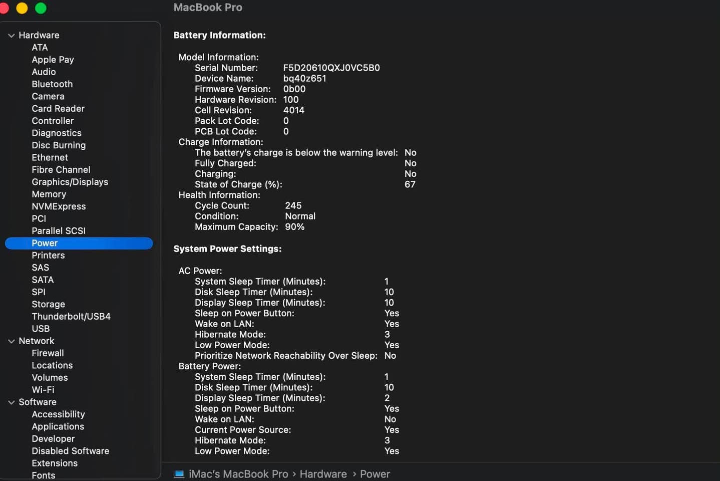Image resolution: width=720 pixels, height=481 pixels.
Task: Open the Controller entry
Action: pos(53,121)
